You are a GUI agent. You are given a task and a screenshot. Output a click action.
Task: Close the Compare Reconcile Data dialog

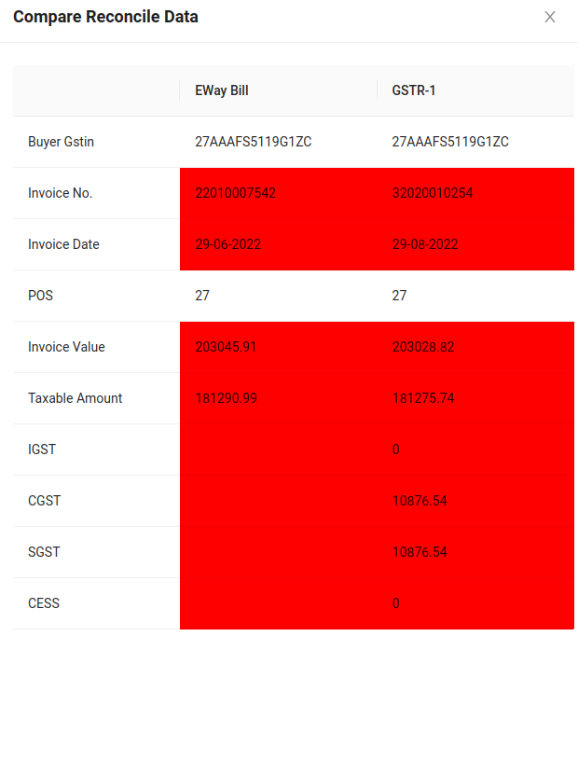pos(549,17)
